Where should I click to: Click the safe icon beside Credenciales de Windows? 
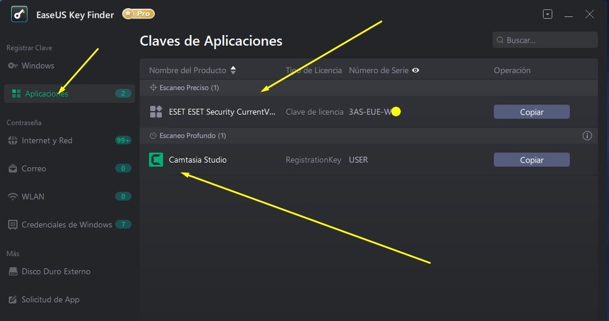(13, 225)
